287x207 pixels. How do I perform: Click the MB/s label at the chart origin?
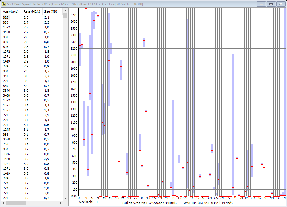pos(74,196)
